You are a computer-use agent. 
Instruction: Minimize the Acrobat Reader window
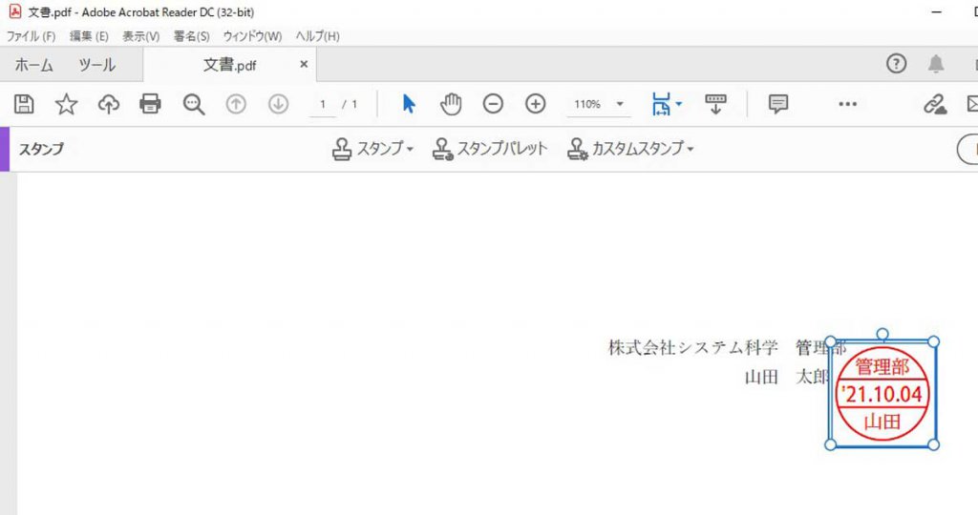coord(936,11)
